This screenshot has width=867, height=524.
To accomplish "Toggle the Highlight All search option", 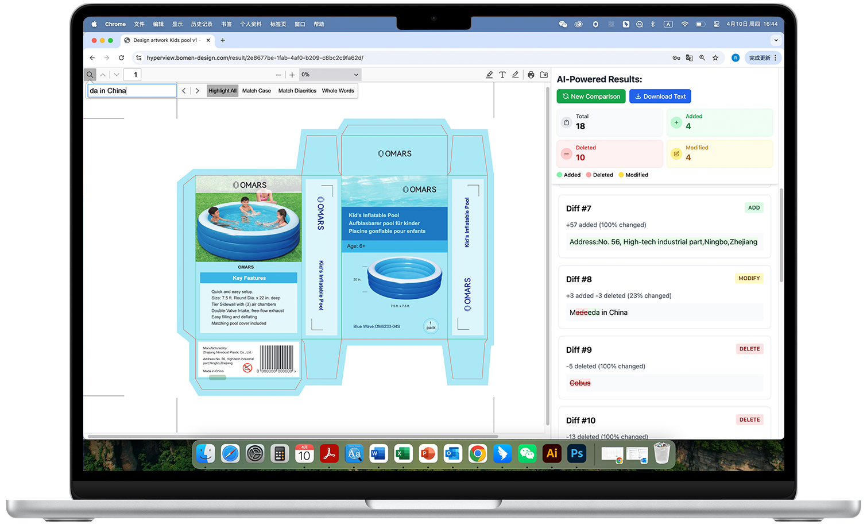I will tap(222, 91).
